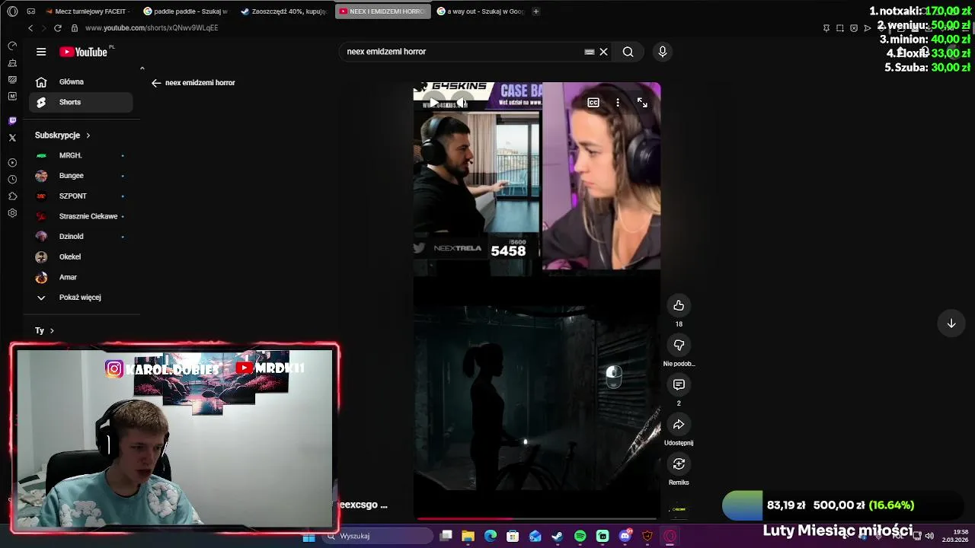Open X Twitter in Opera sidebar

[x=12, y=138]
